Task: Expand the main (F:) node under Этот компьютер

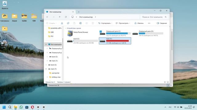Action: click(47, 61)
